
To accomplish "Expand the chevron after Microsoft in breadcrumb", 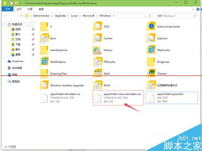I will (x=97, y=16).
